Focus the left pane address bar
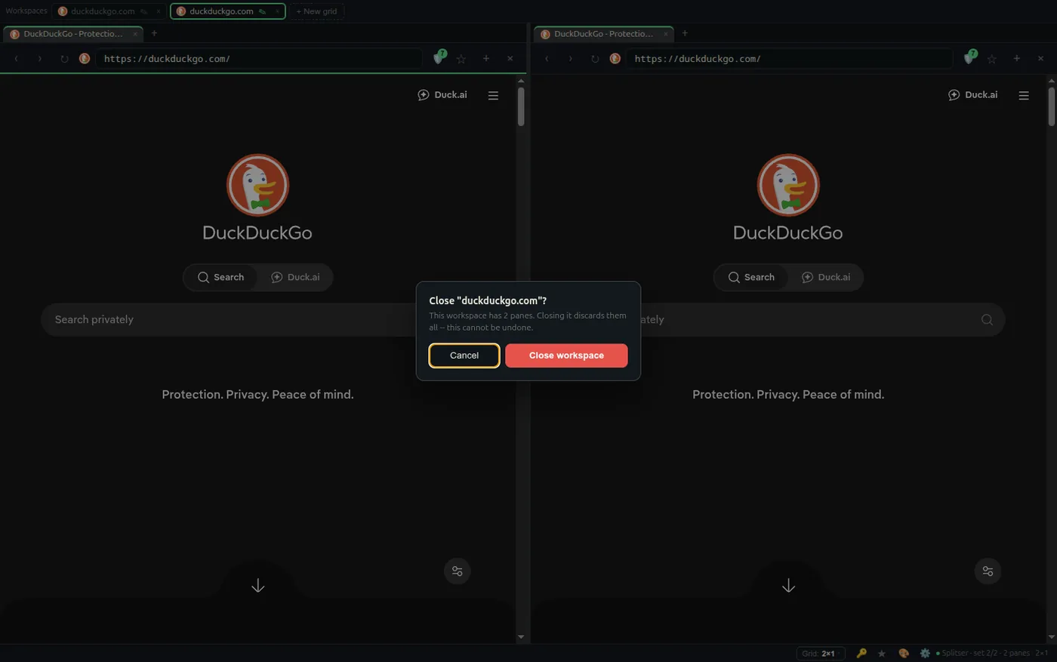Image resolution: width=1057 pixels, height=662 pixels. click(259, 58)
